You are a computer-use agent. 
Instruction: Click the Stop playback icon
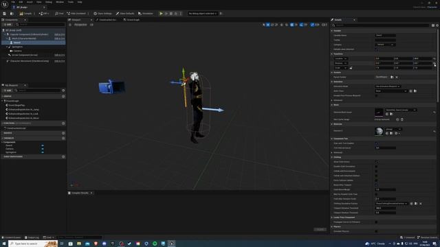pos(171,14)
